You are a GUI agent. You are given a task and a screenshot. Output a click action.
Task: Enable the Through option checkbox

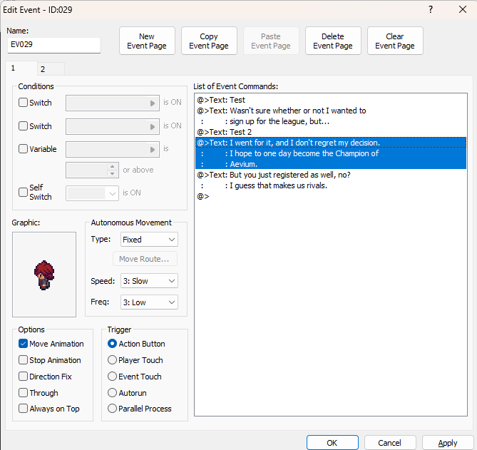coord(24,393)
